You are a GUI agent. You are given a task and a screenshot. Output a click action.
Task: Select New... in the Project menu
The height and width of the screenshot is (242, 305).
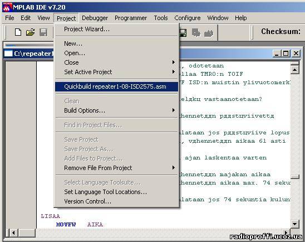point(116,43)
